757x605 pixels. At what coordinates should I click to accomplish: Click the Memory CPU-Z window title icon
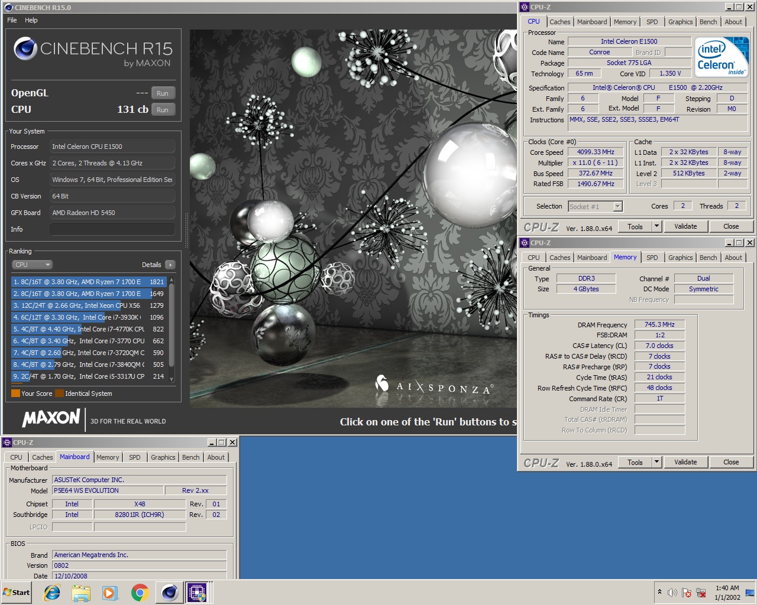point(525,243)
